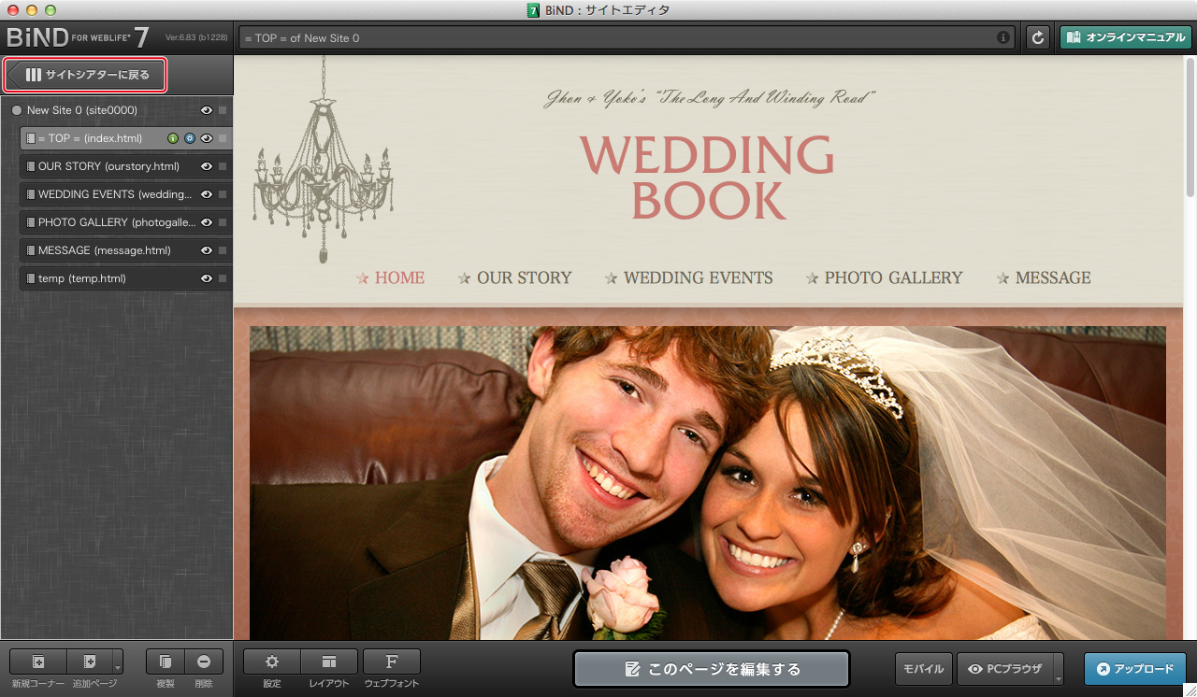Click the page title address field
The image size is (1197, 697).
click(x=627, y=37)
